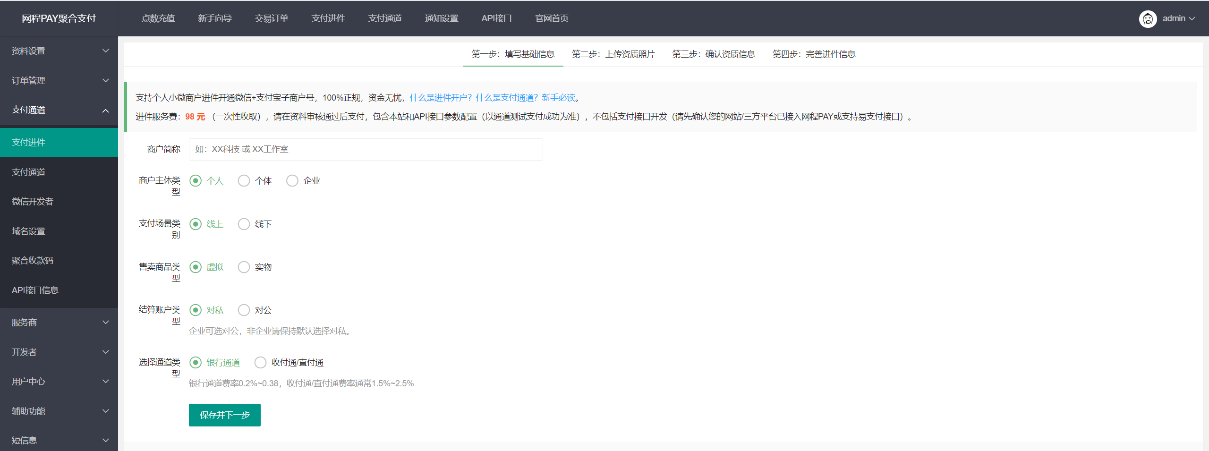Expand the 资料设置 sidebar section
This screenshot has height=451, width=1209.
(x=59, y=51)
